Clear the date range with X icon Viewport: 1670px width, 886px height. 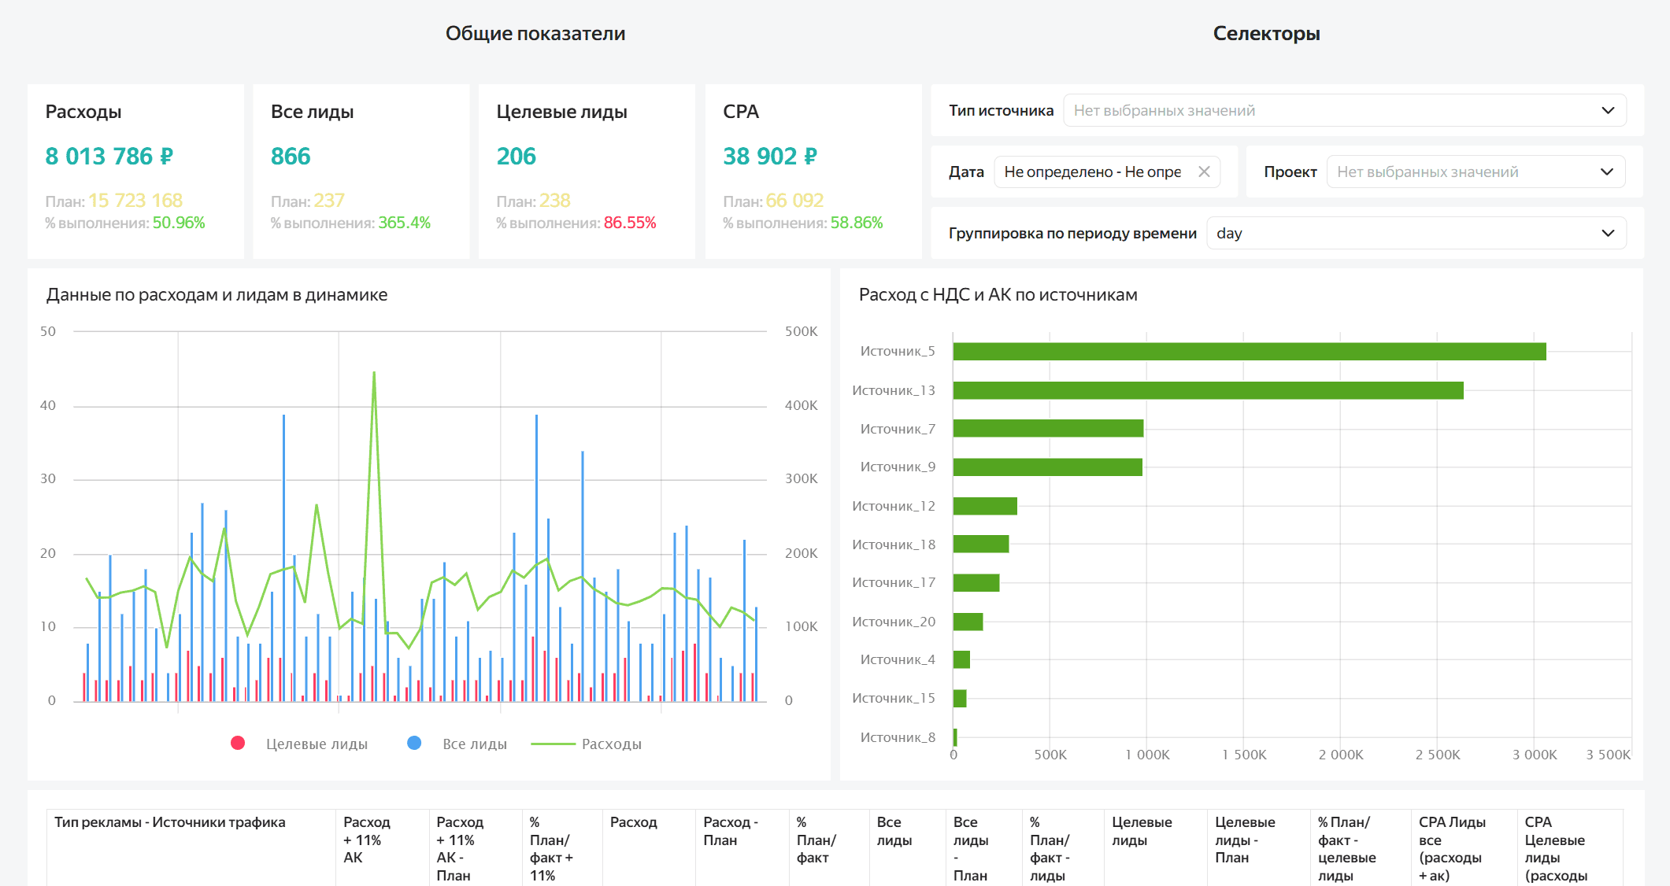(1204, 172)
